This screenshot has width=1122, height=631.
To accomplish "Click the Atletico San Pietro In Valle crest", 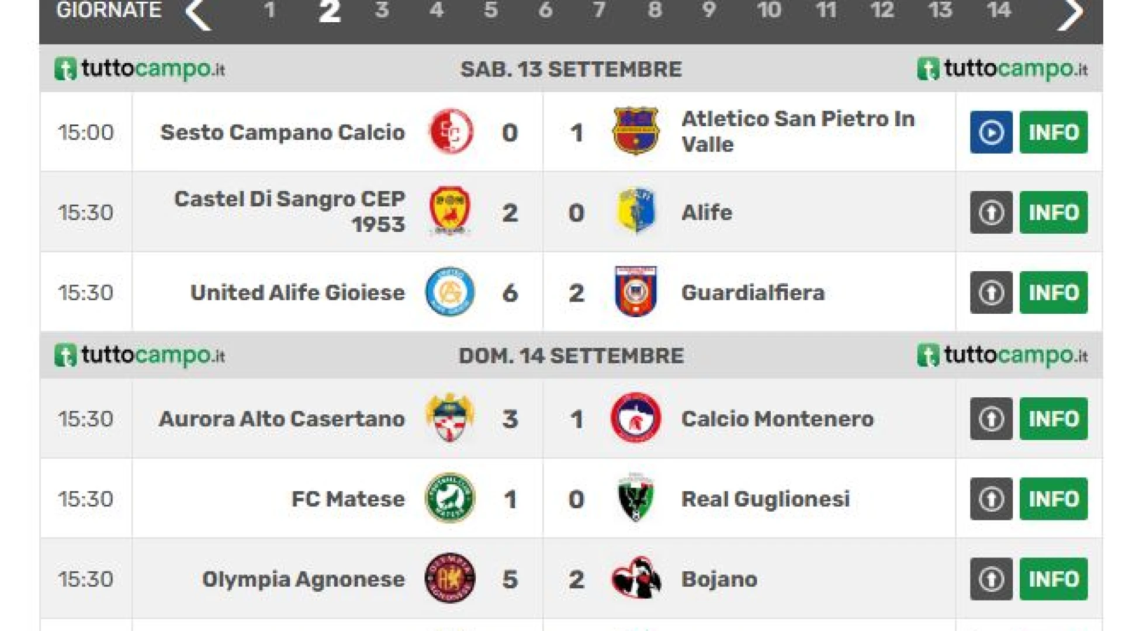I will pos(636,131).
